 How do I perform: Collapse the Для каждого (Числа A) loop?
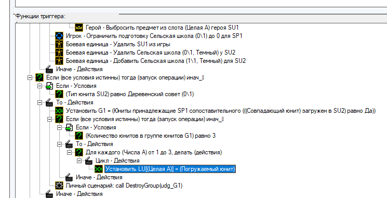pyautogui.click(x=70, y=153)
